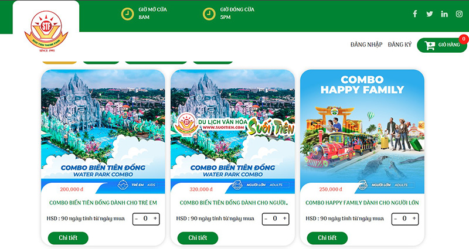Click the clock icon beside Giờ mở cửa
The width and height of the screenshot is (469, 249).
(127, 14)
